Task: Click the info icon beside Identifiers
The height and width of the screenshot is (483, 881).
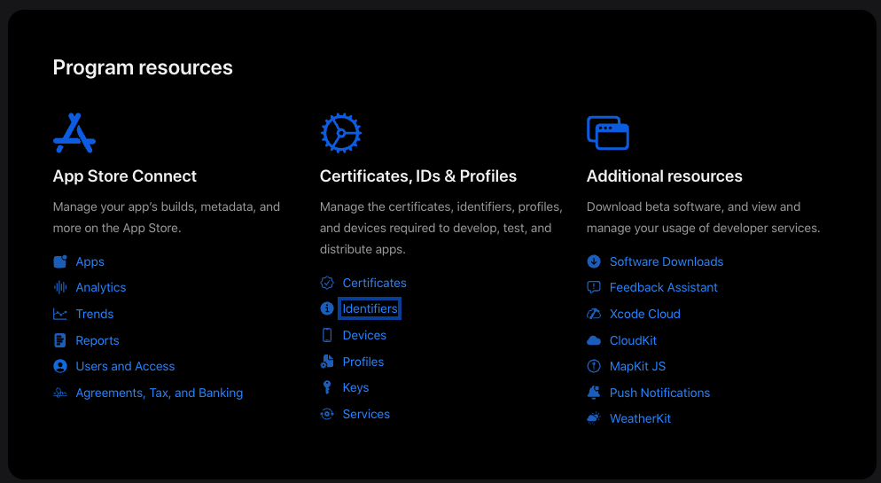Action: [327, 308]
